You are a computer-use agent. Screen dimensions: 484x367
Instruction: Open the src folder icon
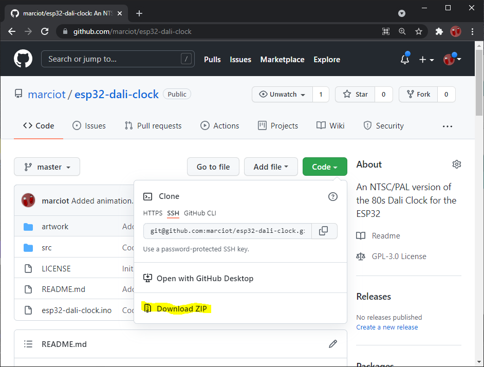29,247
